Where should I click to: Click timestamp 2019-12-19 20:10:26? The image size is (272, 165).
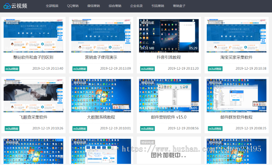pyautogui.click(x=48, y=128)
